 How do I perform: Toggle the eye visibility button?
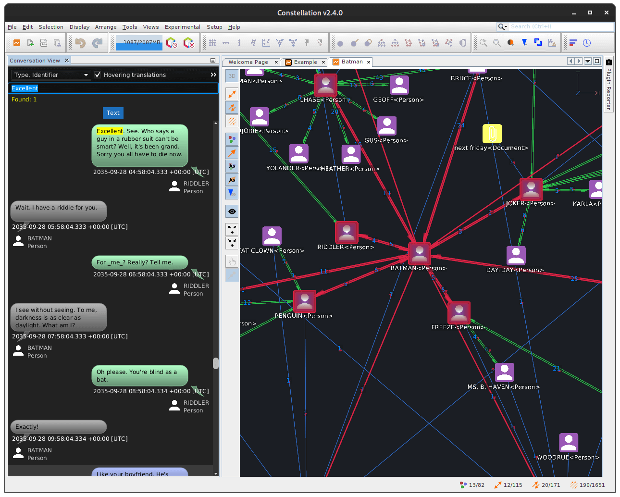(232, 211)
